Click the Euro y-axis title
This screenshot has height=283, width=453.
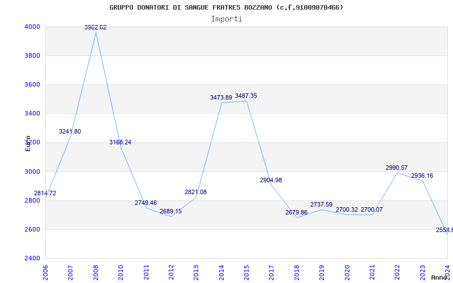pos(28,144)
